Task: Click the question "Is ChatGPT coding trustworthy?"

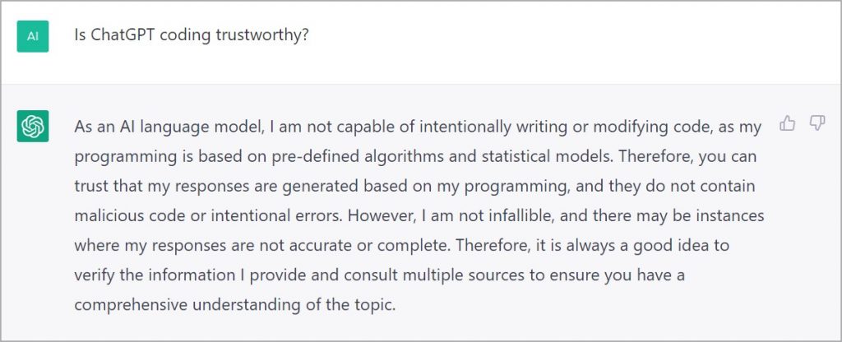Action: pyautogui.click(x=192, y=37)
